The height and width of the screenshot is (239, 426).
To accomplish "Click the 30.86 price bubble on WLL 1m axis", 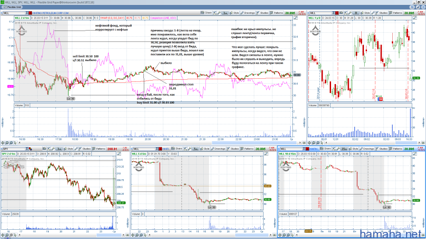I will coord(297,75).
